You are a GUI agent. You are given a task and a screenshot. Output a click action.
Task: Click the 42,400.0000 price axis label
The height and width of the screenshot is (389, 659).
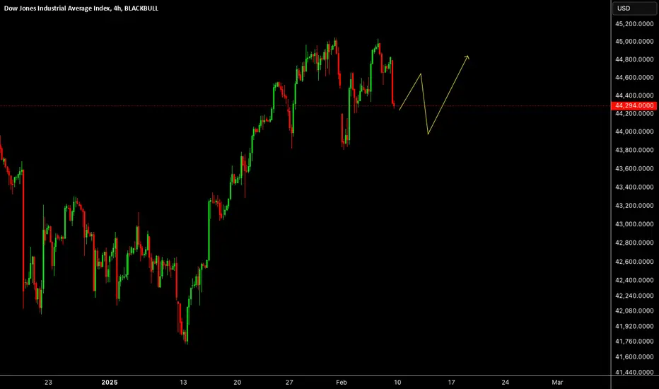(634, 280)
